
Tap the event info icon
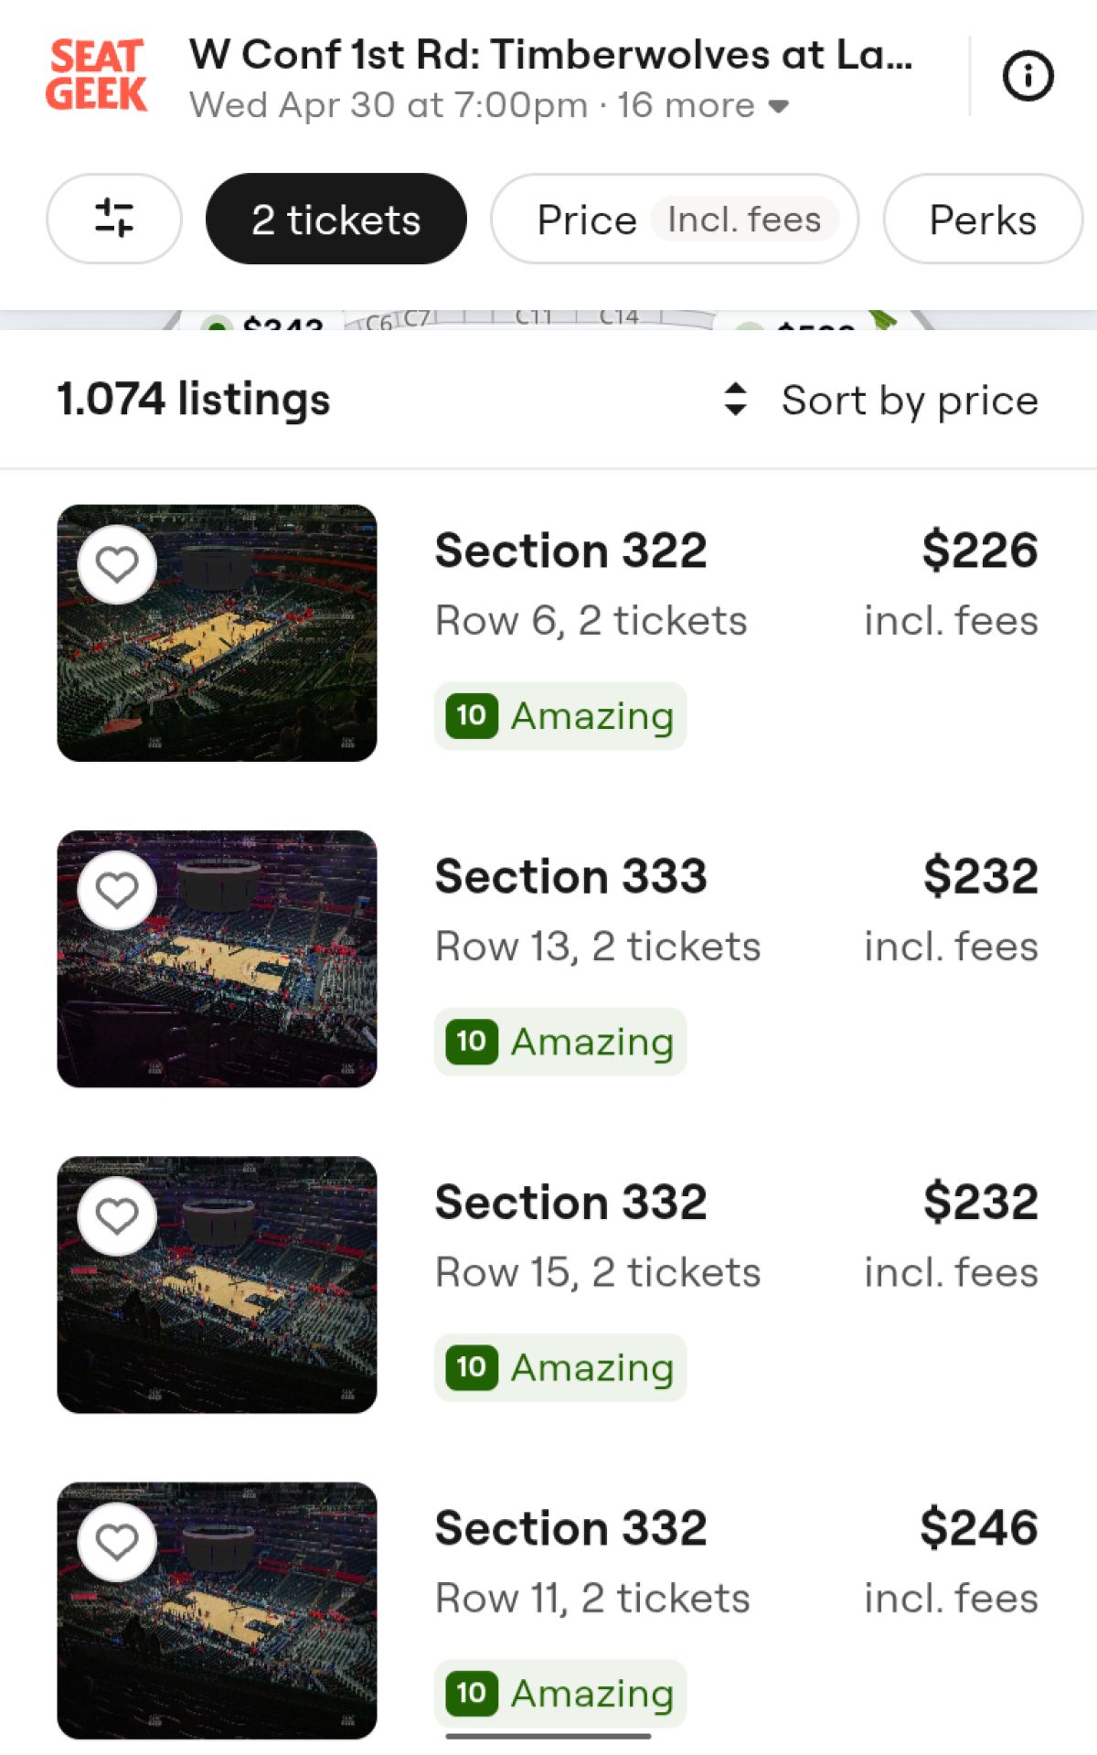point(1028,76)
